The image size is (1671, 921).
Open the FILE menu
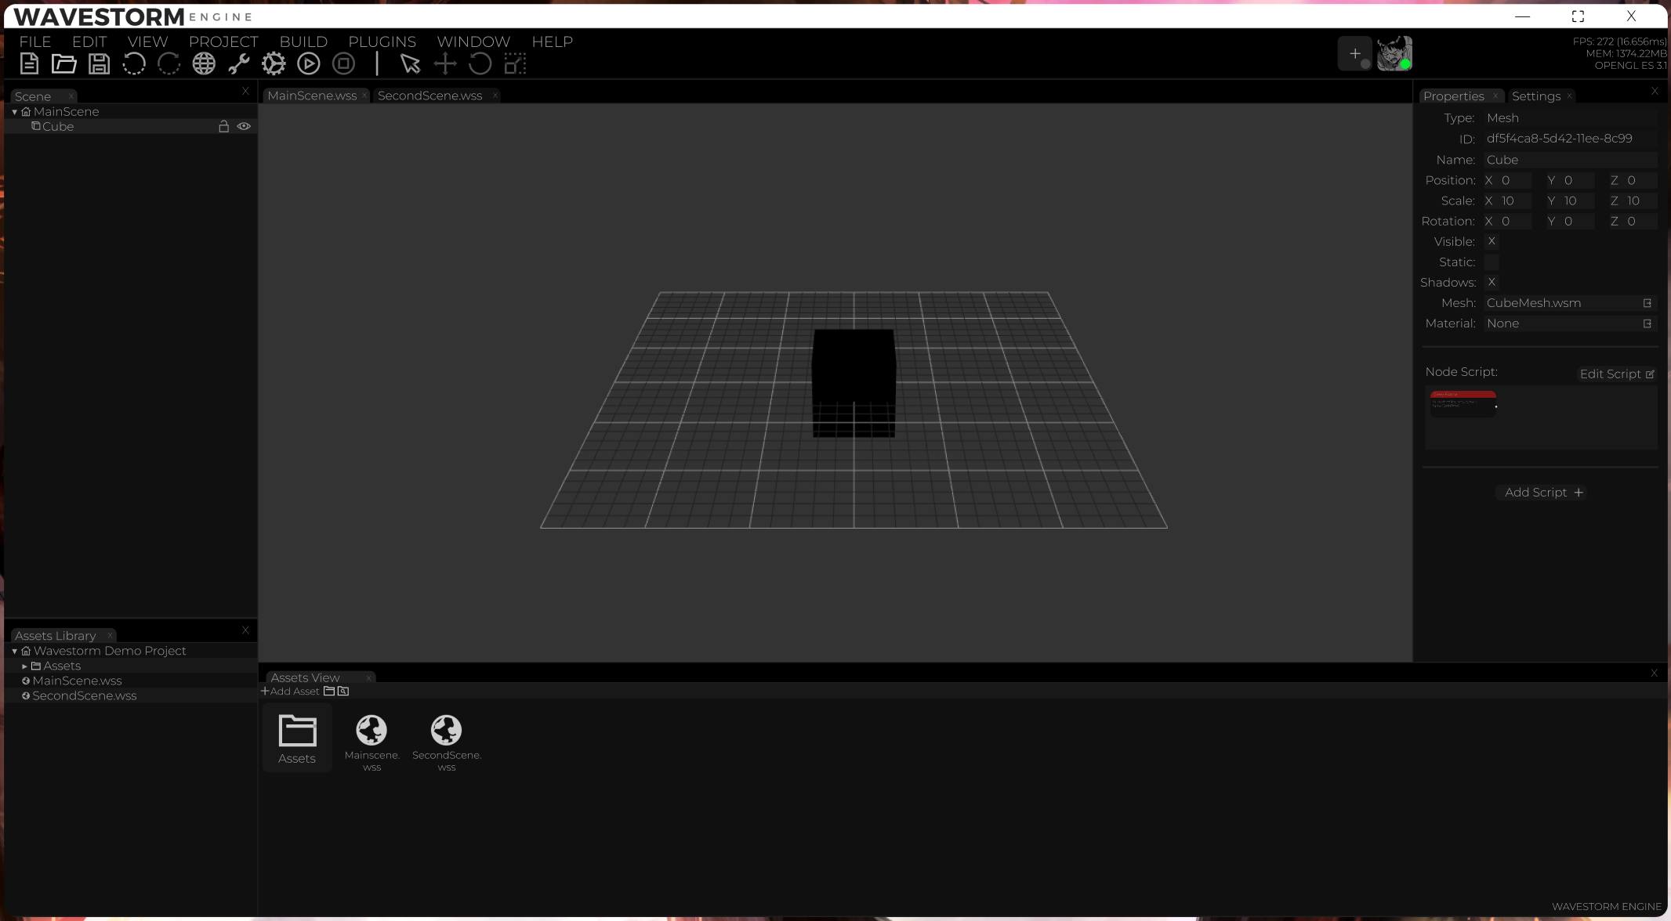(35, 42)
